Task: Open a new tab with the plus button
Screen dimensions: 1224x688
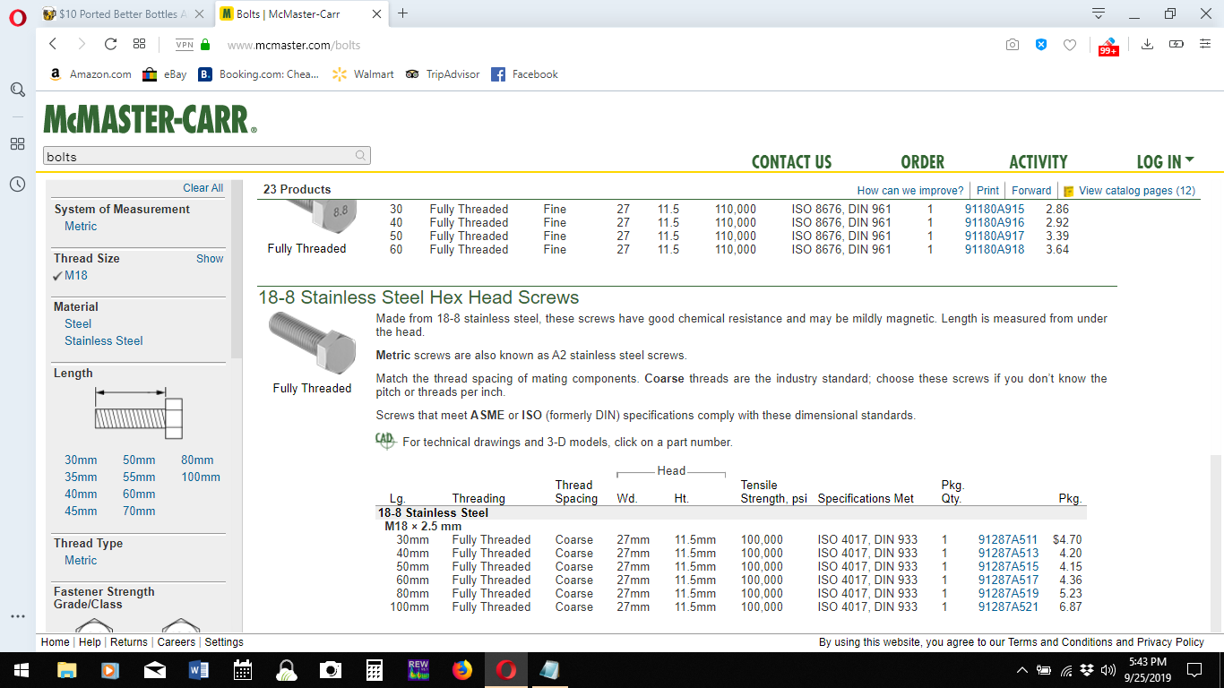Action: (x=403, y=13)
